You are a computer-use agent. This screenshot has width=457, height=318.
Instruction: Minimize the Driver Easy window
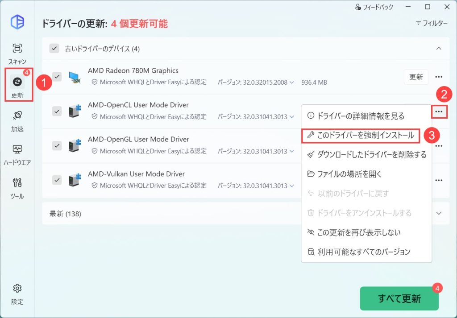tap(408, 7)
